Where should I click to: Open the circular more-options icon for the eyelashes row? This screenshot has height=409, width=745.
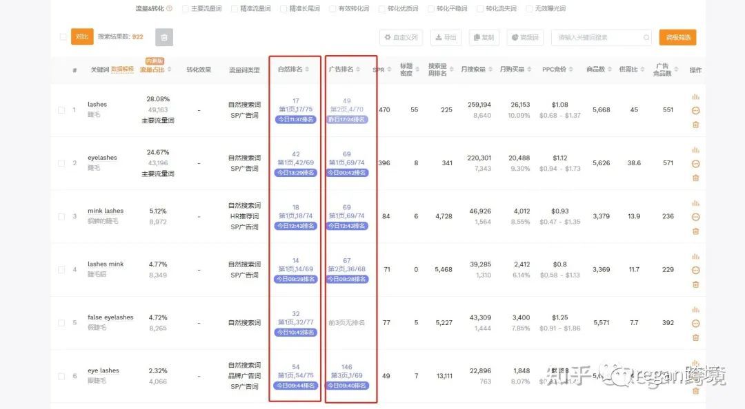point(695,164)
